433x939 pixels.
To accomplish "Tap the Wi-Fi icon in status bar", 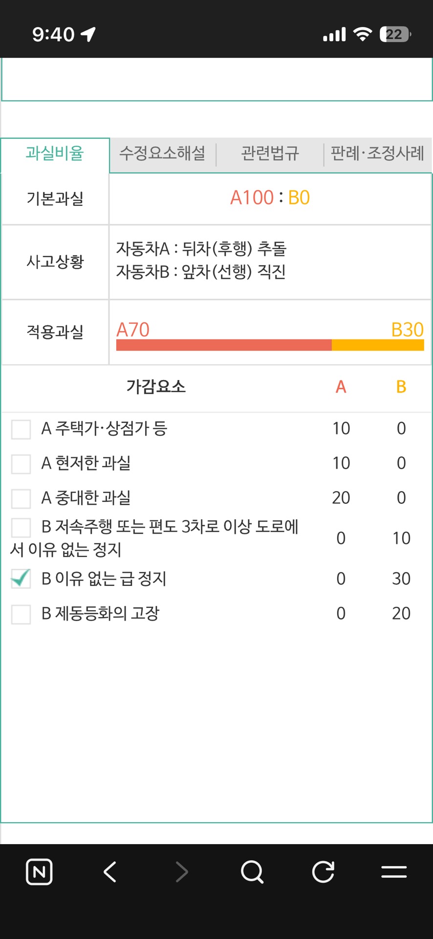I will [362, 34].
